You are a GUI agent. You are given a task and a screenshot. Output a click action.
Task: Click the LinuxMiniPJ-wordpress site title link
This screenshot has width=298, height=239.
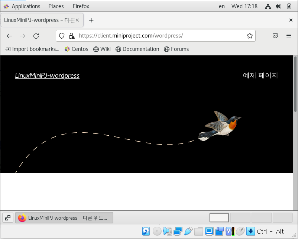pyautogui.click(x=47, y=75)
